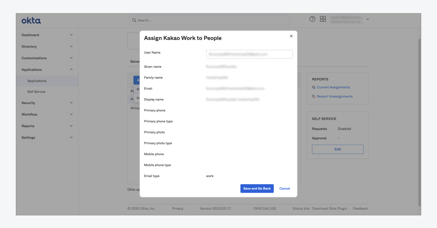Open the Workflow sidebar section
Image resolution: width=437 pixels, height=228 pixels.
pyautogui.click(x=47, y=115)
